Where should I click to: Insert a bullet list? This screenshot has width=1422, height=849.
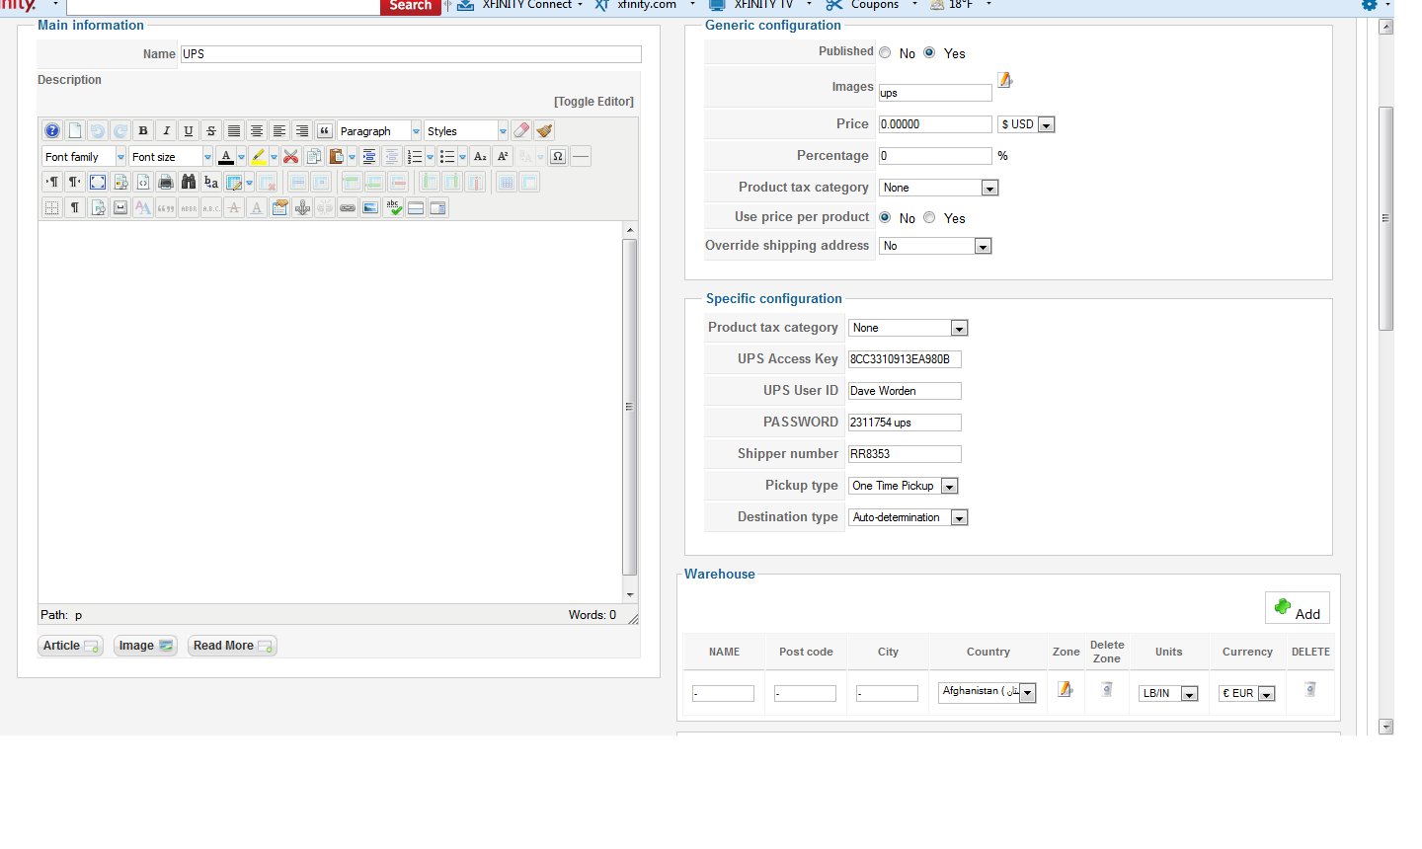tap(447, 156)
